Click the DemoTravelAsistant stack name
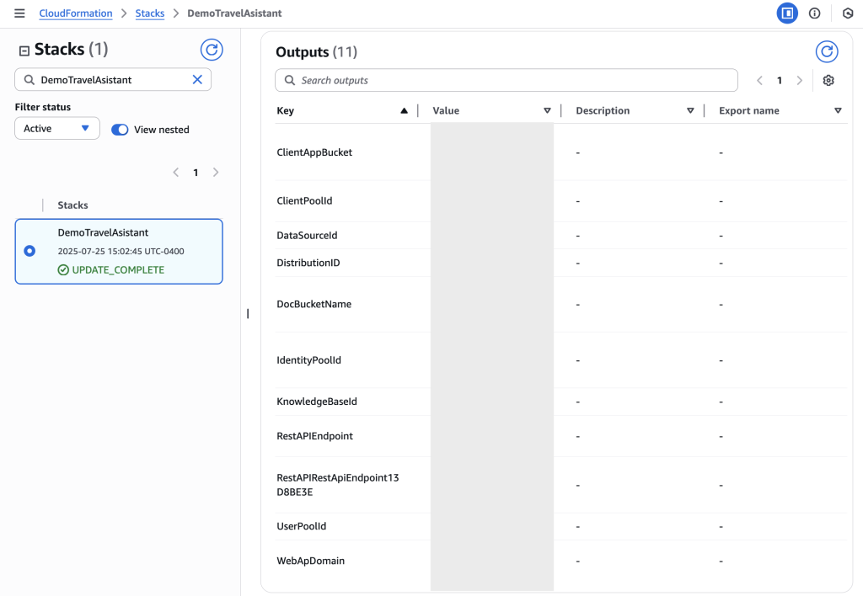 pos(103,232)
